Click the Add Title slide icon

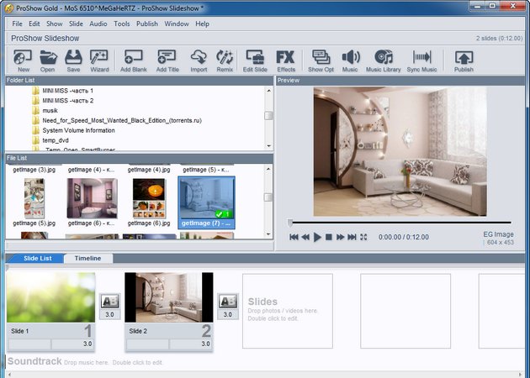(167, 60)
